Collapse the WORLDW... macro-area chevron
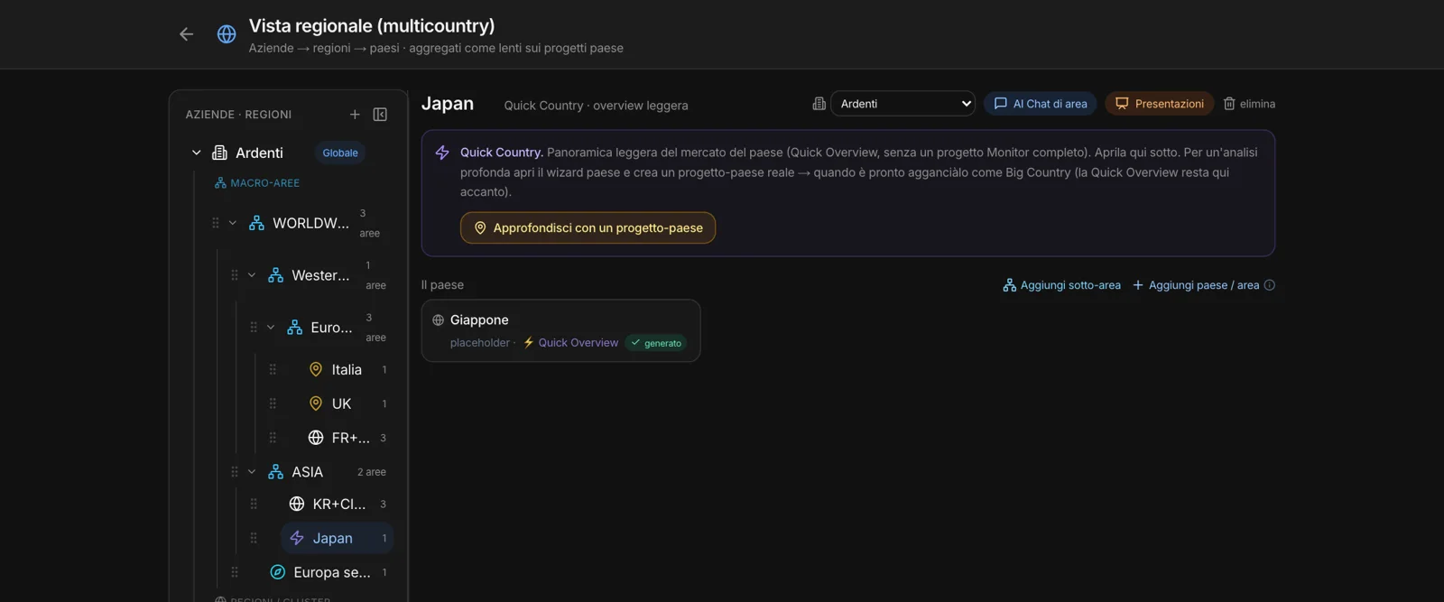The width and height of the screenshot is (1444, 602). coord(233,223)
